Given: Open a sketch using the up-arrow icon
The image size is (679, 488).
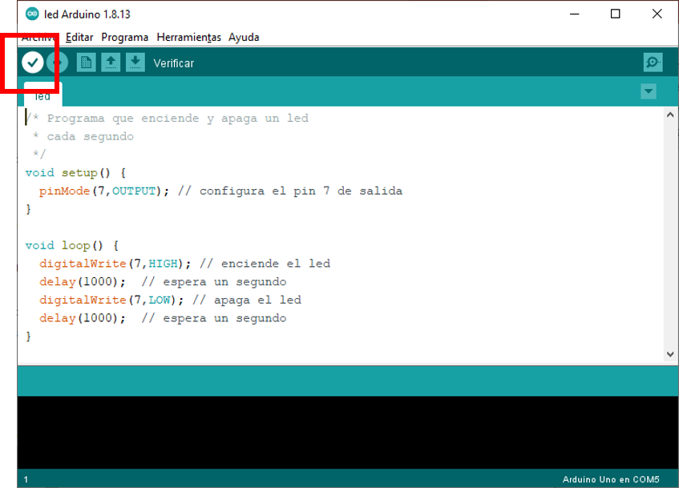Looking at the screenshot, I should [111, 63].
